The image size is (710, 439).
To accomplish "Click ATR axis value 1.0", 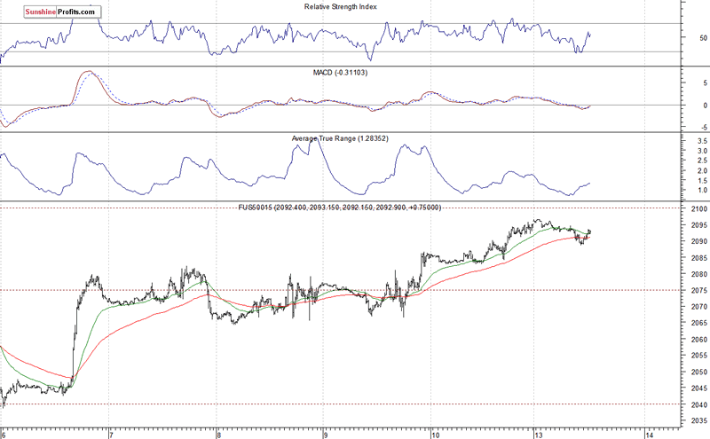I will tap(702, 190).
